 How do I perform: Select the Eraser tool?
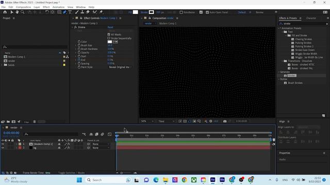pos(88,12)
